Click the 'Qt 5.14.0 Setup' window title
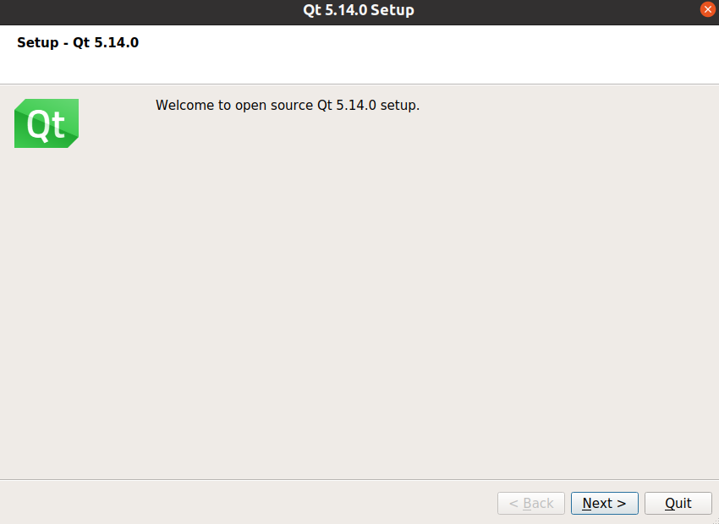The image size is (719, 524). coord(359,9)
